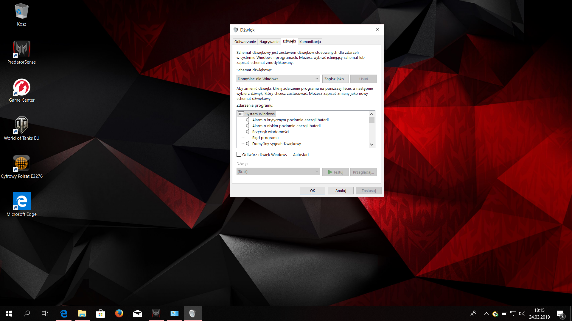Show hidden tray icons chevron

[x=486, y=313]
